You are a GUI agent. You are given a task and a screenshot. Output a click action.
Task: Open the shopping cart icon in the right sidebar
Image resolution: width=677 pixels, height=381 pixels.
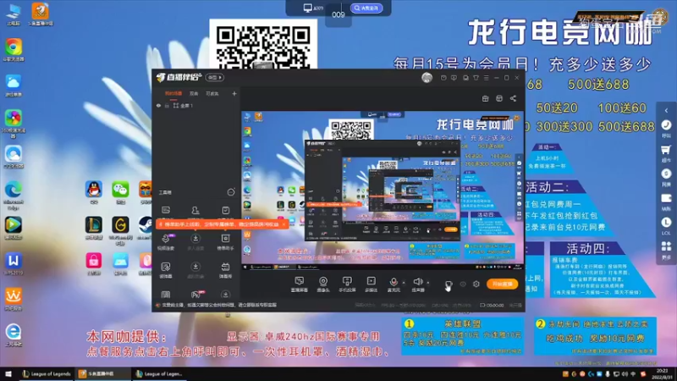click(x=666, y=153)
